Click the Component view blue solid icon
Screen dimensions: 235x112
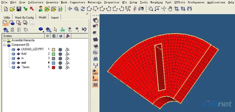[12, 23]
